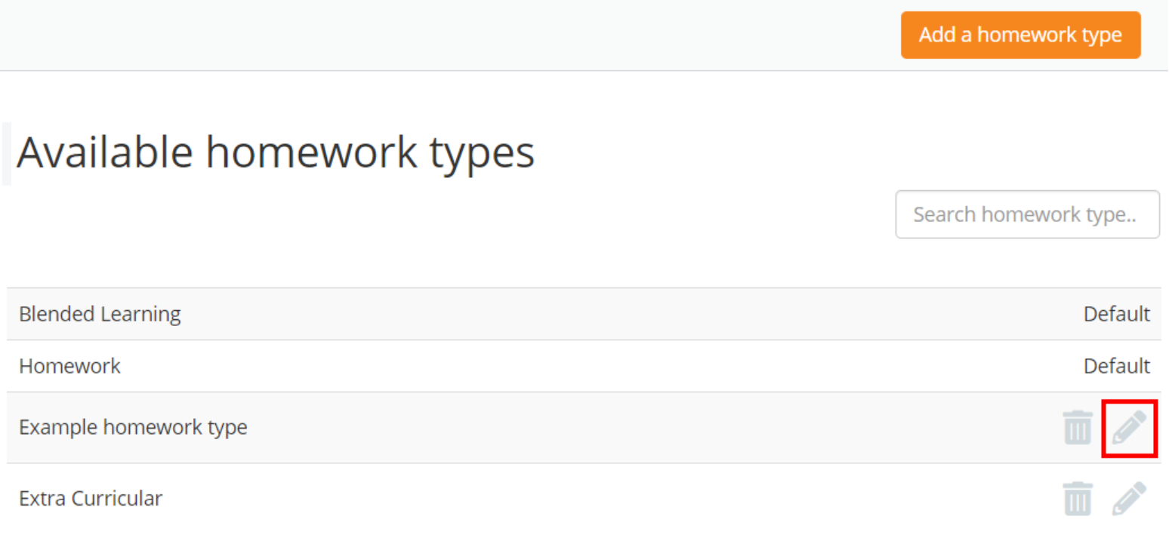Click the delete icon for Example homework type
Viewport: 1169px width, 535px height.
1078,426
